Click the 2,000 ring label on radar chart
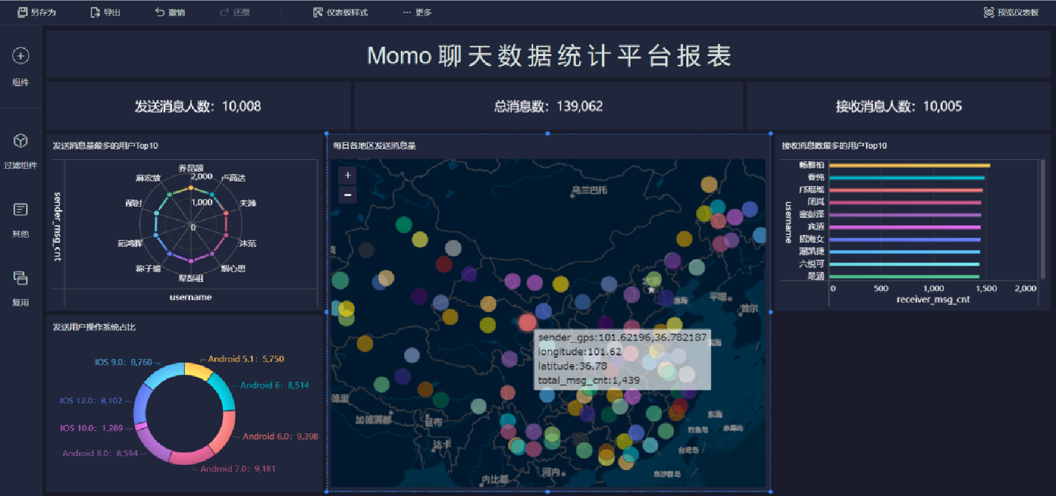 pyautogui.click(x=202, y=176)
